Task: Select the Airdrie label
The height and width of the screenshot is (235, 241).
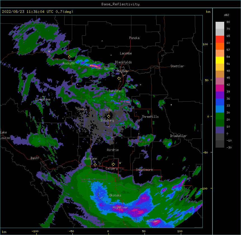Action: point(113,150)
